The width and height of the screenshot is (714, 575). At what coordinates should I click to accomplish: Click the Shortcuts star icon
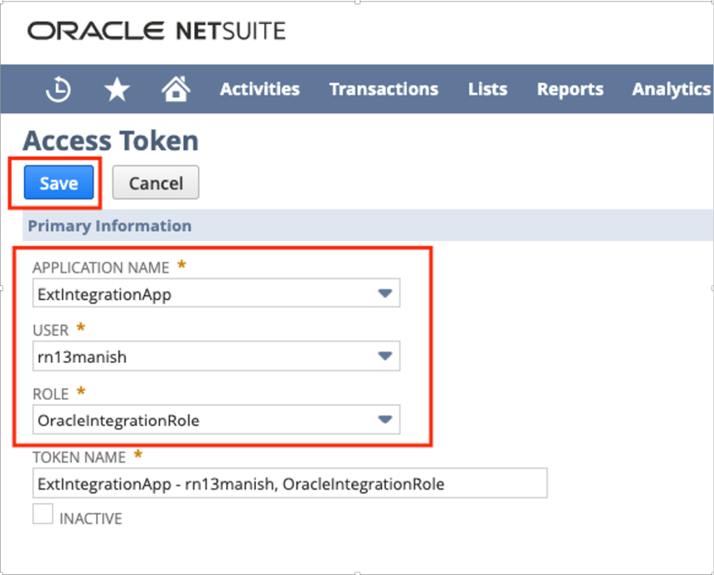coord(117,89)
